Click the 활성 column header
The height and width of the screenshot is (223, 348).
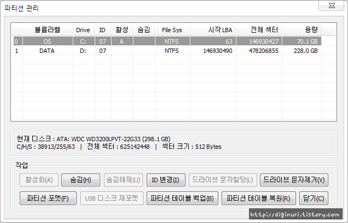(122, 29)
